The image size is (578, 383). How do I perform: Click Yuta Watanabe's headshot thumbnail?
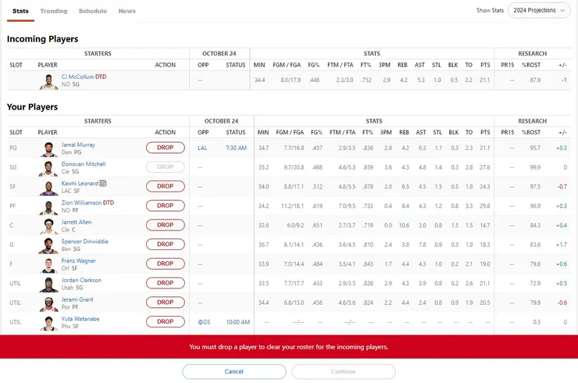[x=48, y=324]
